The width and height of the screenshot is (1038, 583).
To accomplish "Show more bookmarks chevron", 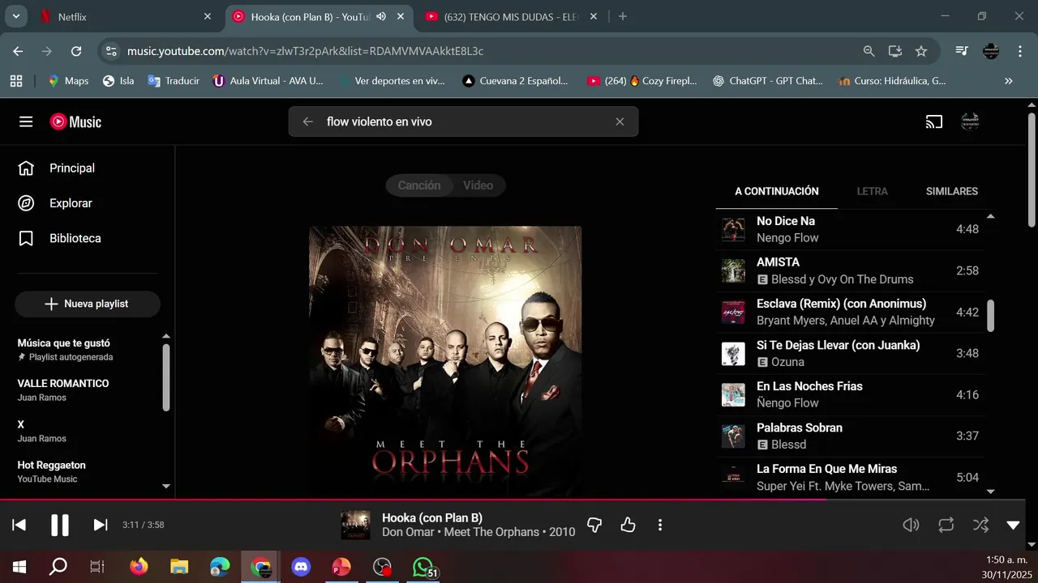I will (1009, 81).
